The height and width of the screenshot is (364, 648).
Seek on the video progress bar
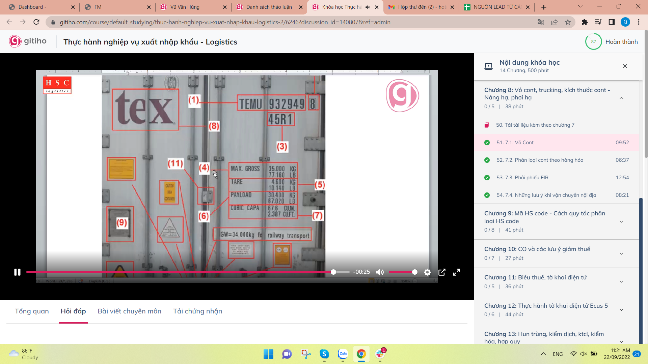coord(188,272)
